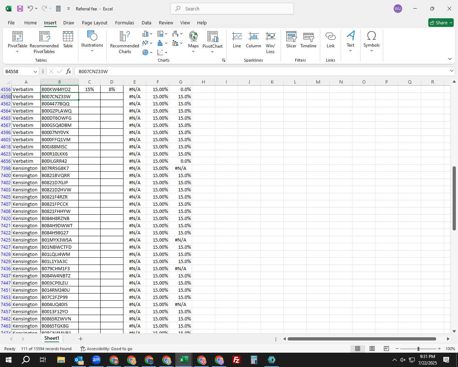
Task: Open the Customize Quick Access Toolbar dropdown
Action: click(68, 9)
